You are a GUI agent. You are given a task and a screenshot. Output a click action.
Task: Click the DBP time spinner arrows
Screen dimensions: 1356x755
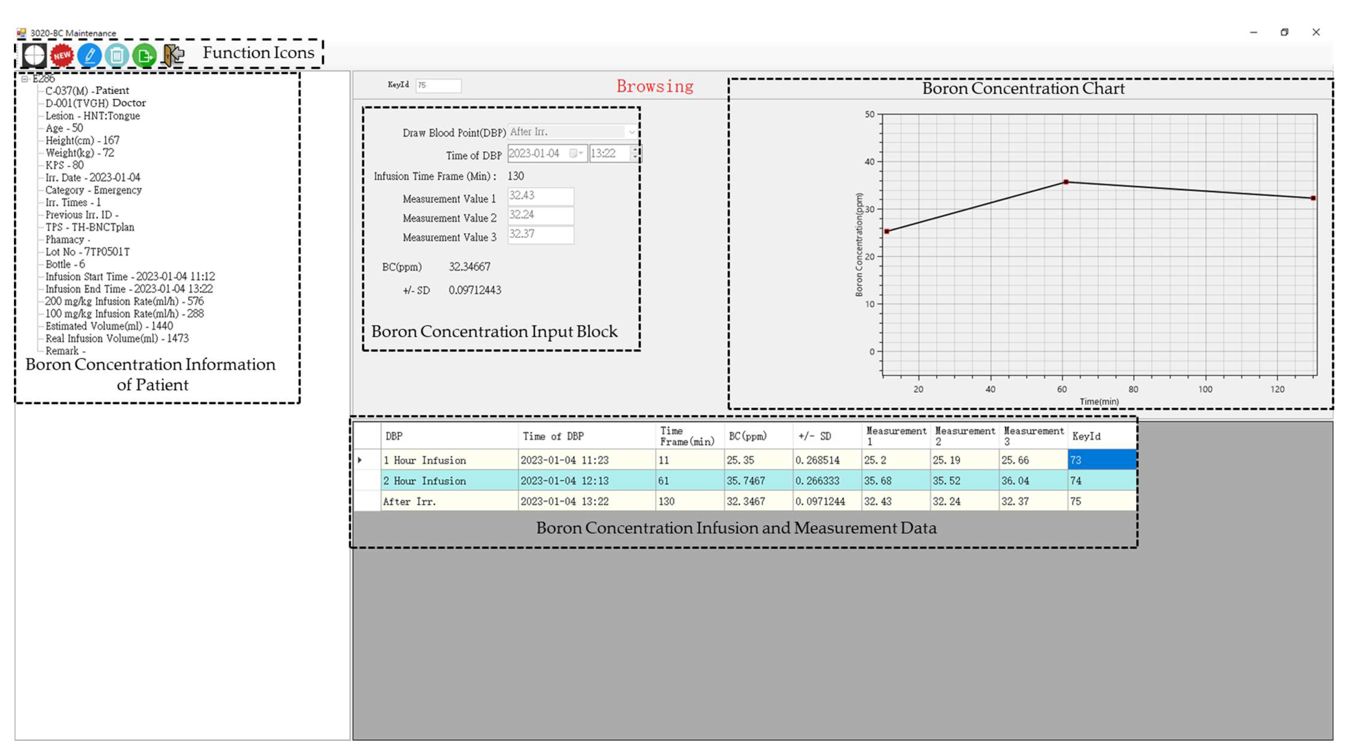(635, 153)
